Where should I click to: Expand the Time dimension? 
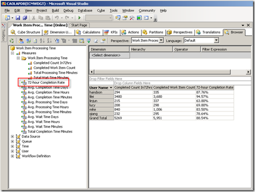[x=12, y=146]
